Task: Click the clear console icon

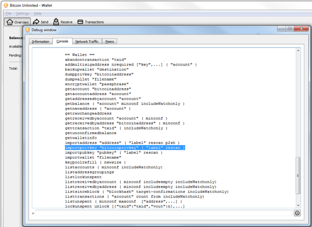Action: click(297, 213)
